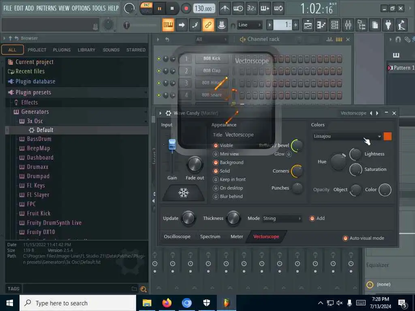Open the Lissajou colors dropdown
The image size is (415, 311).
(347, 136)
